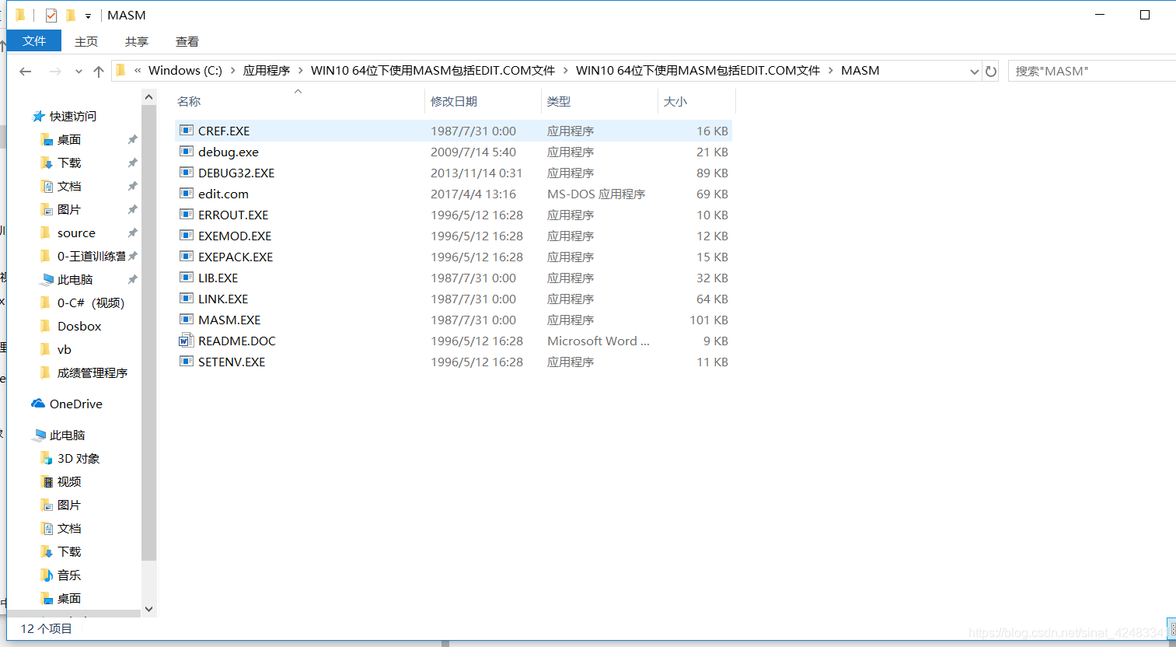Open the 成绩管理程序 folder in sidebar
Viewport: 1176px width, 647px height.
click(x=83, y=372)
